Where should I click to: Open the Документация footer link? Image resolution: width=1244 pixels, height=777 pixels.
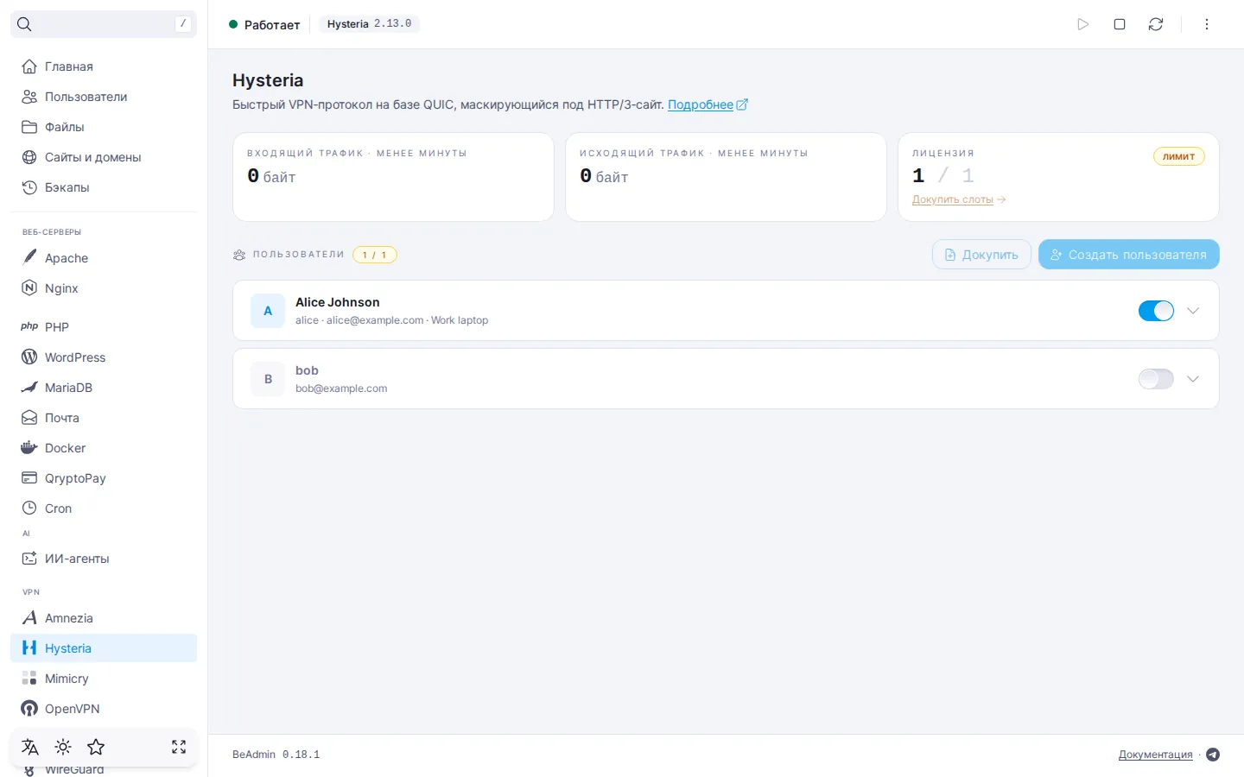[x=1155, y=755]
